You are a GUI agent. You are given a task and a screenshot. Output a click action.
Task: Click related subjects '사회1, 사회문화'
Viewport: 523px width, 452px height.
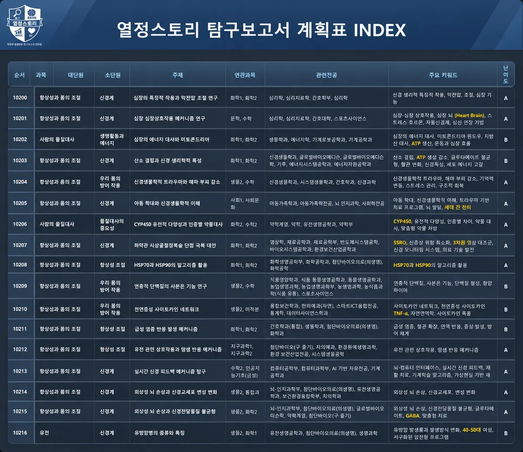pos(245,203)
